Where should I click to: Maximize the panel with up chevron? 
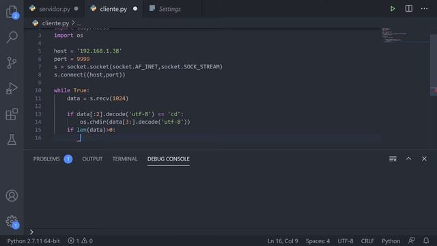click(408, 159)
